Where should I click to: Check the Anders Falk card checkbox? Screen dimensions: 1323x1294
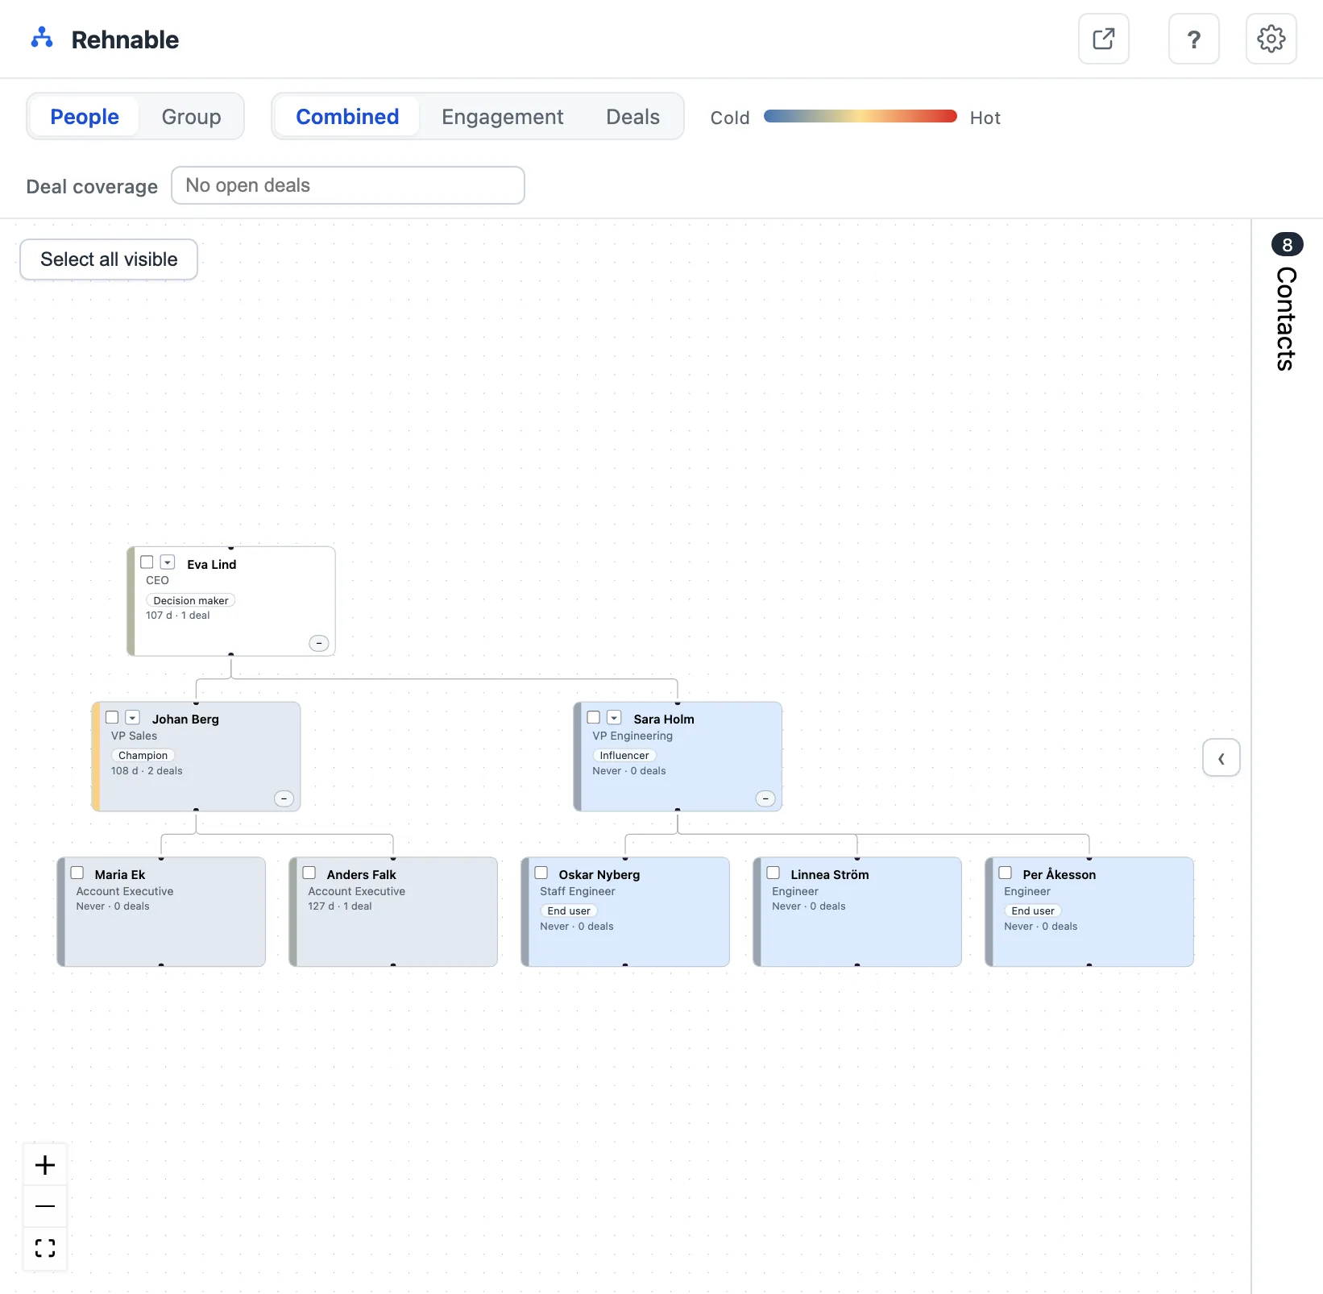click(x=309, y=873)
